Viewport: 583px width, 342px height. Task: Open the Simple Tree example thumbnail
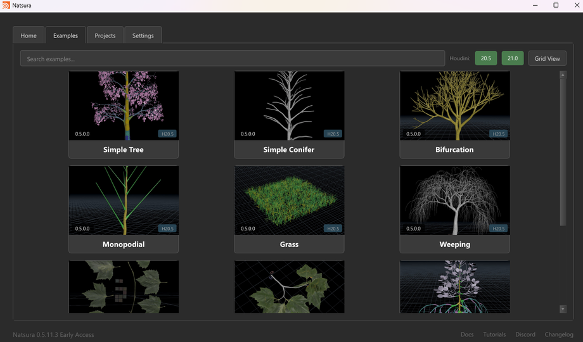coord(124,105)
